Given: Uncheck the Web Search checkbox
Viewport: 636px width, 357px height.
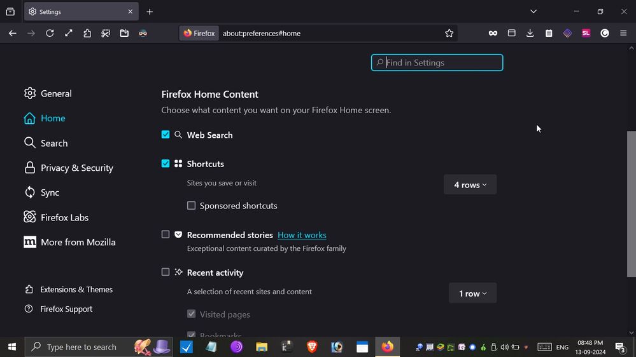Looking at the screenshot, I should [166, 135].
